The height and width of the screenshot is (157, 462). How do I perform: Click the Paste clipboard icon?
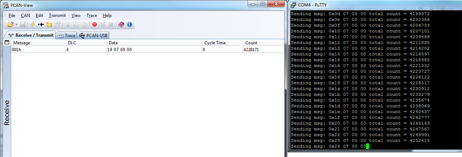[85, 24]
